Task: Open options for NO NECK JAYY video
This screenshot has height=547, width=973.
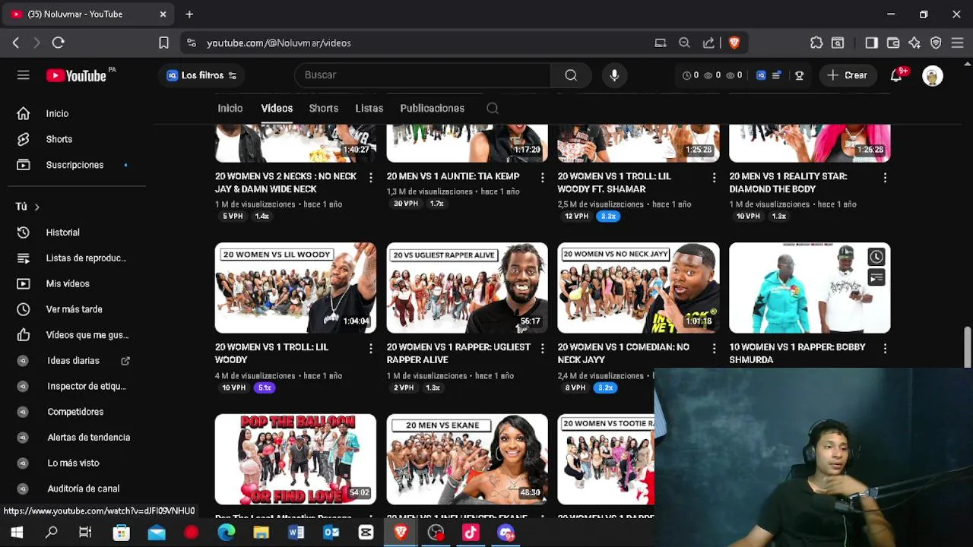Action: pyautogui.click(x=713, y=348)
